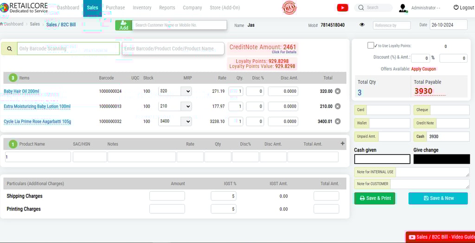475x243 pixels.
Task: Click the barcode 1000000332 cell
Action: (110, 121)
